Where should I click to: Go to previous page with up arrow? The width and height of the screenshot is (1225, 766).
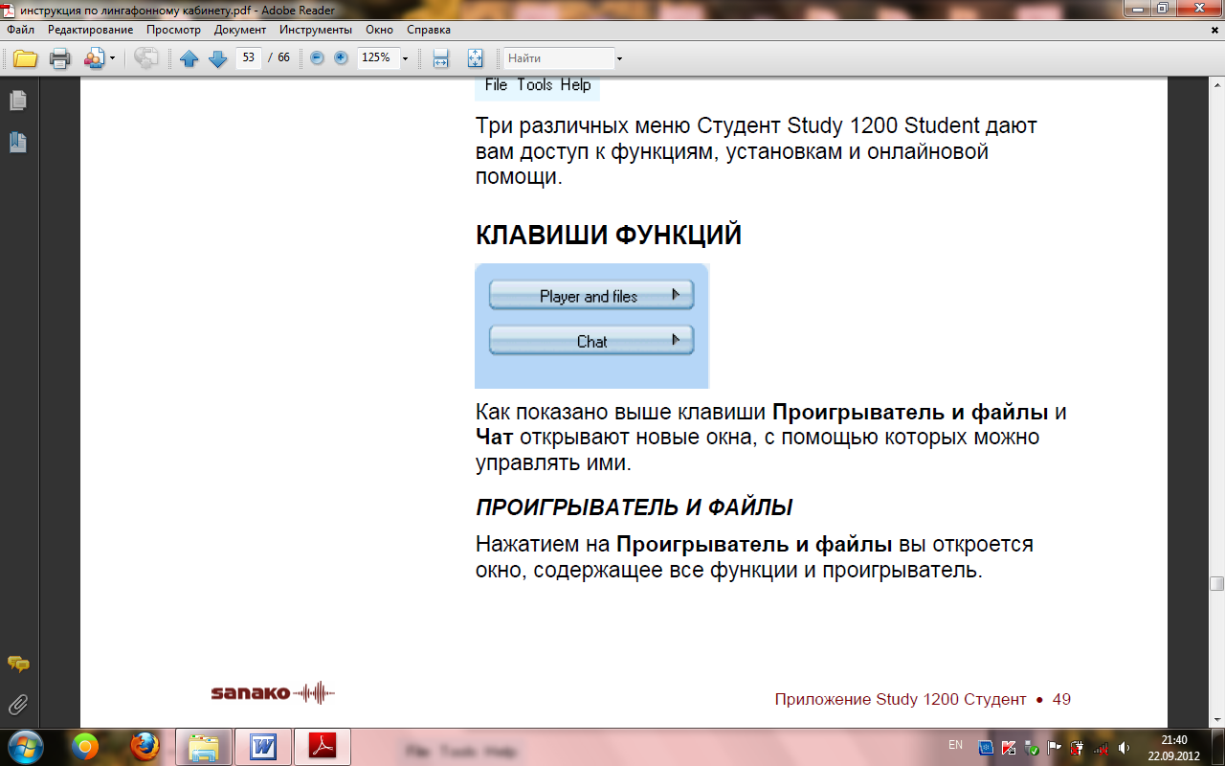189,59
